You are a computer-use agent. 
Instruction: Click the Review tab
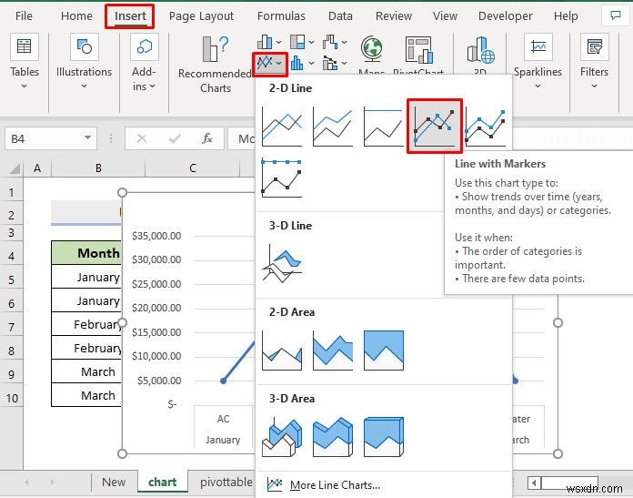394,15
